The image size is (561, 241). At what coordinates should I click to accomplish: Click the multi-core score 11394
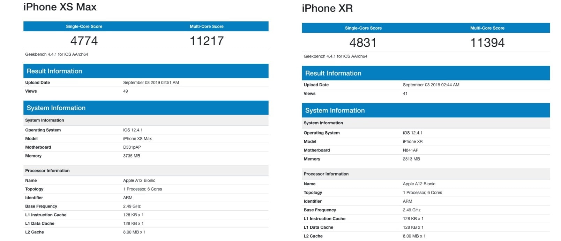[x=487, y=43]
